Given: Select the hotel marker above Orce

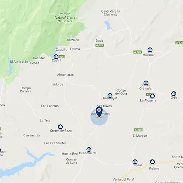Looking at the screenshot, I should click(174, 94).
